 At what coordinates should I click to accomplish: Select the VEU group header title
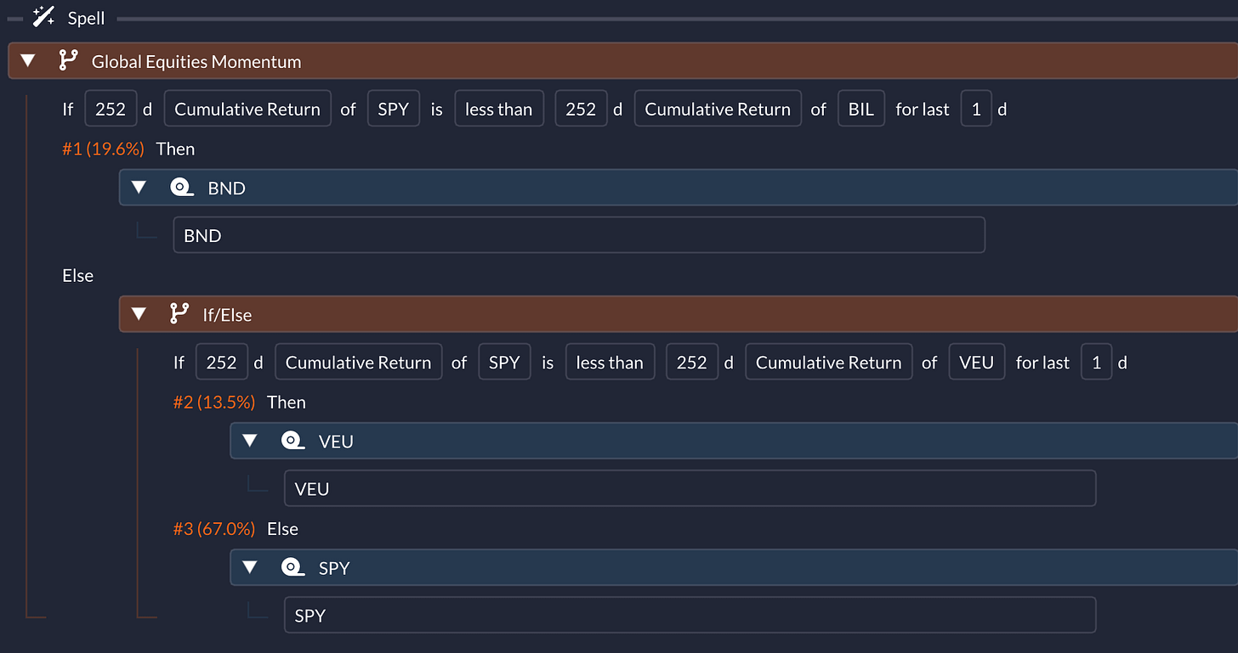click(336, 441)
